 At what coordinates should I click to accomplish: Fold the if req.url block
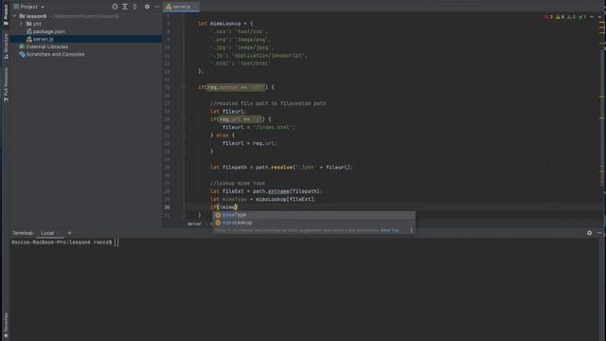click(x=184, y=119)
